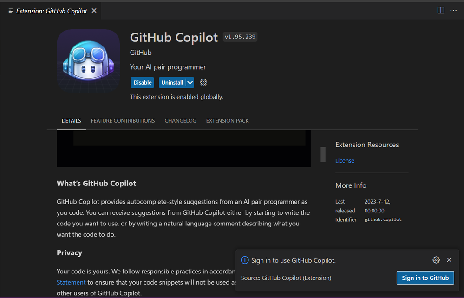Open the notification settings gear
This screenshot has height=298, width=464.
point(436,260)
